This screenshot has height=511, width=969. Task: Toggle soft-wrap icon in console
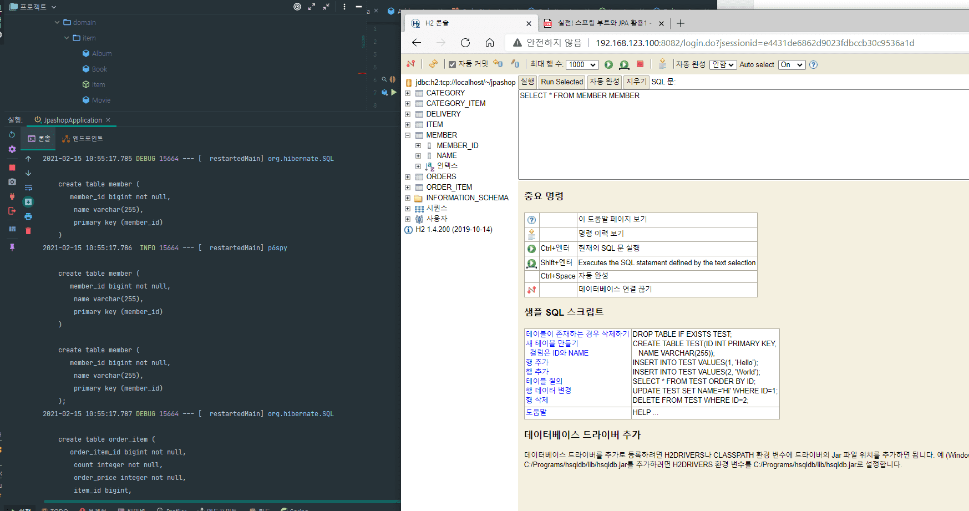point(28,188)
